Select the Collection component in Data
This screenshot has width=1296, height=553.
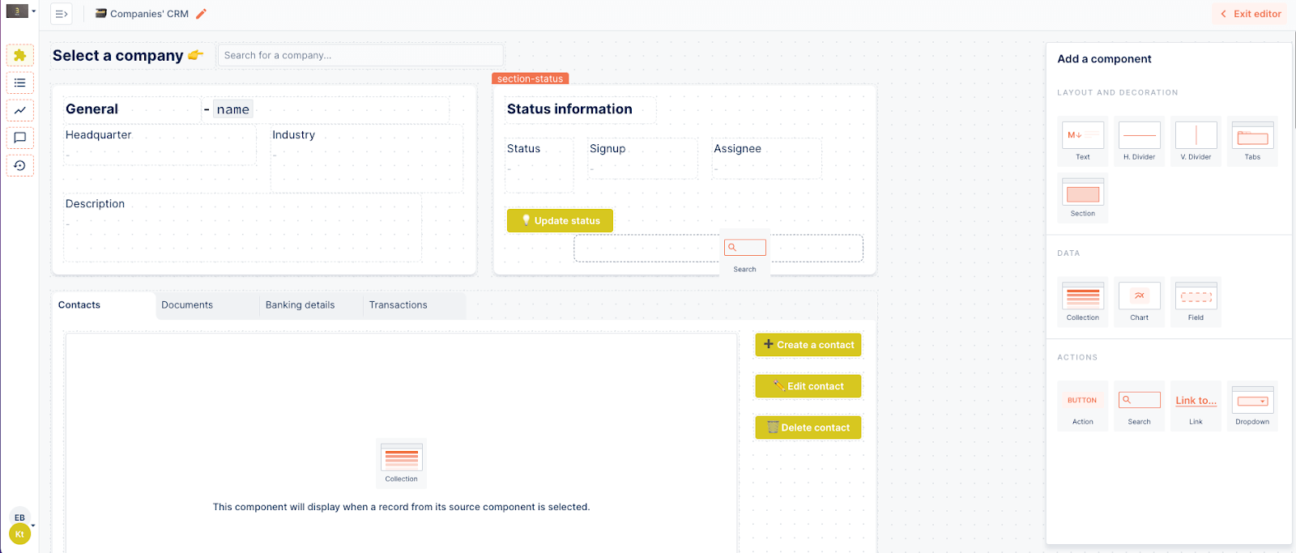click(x=1083, y=301)
